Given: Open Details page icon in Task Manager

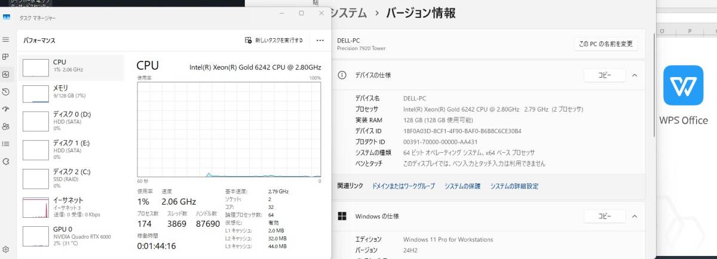Looking at the screenshot, I should (6, 144).
